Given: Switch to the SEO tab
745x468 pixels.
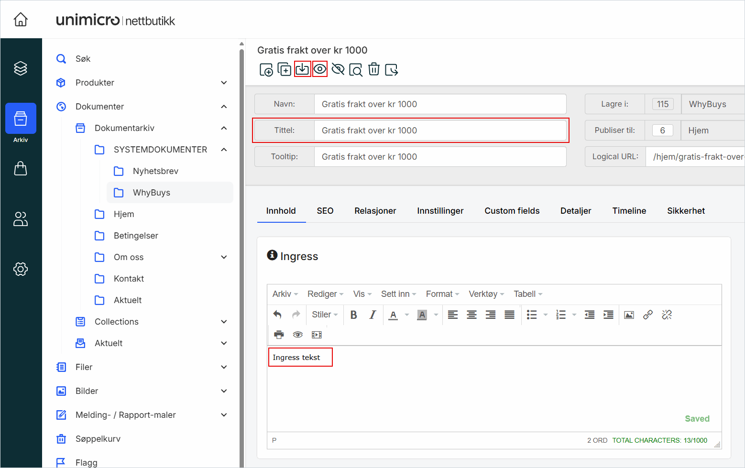Looking at the screenshot, I should click(x=325, y=211).
